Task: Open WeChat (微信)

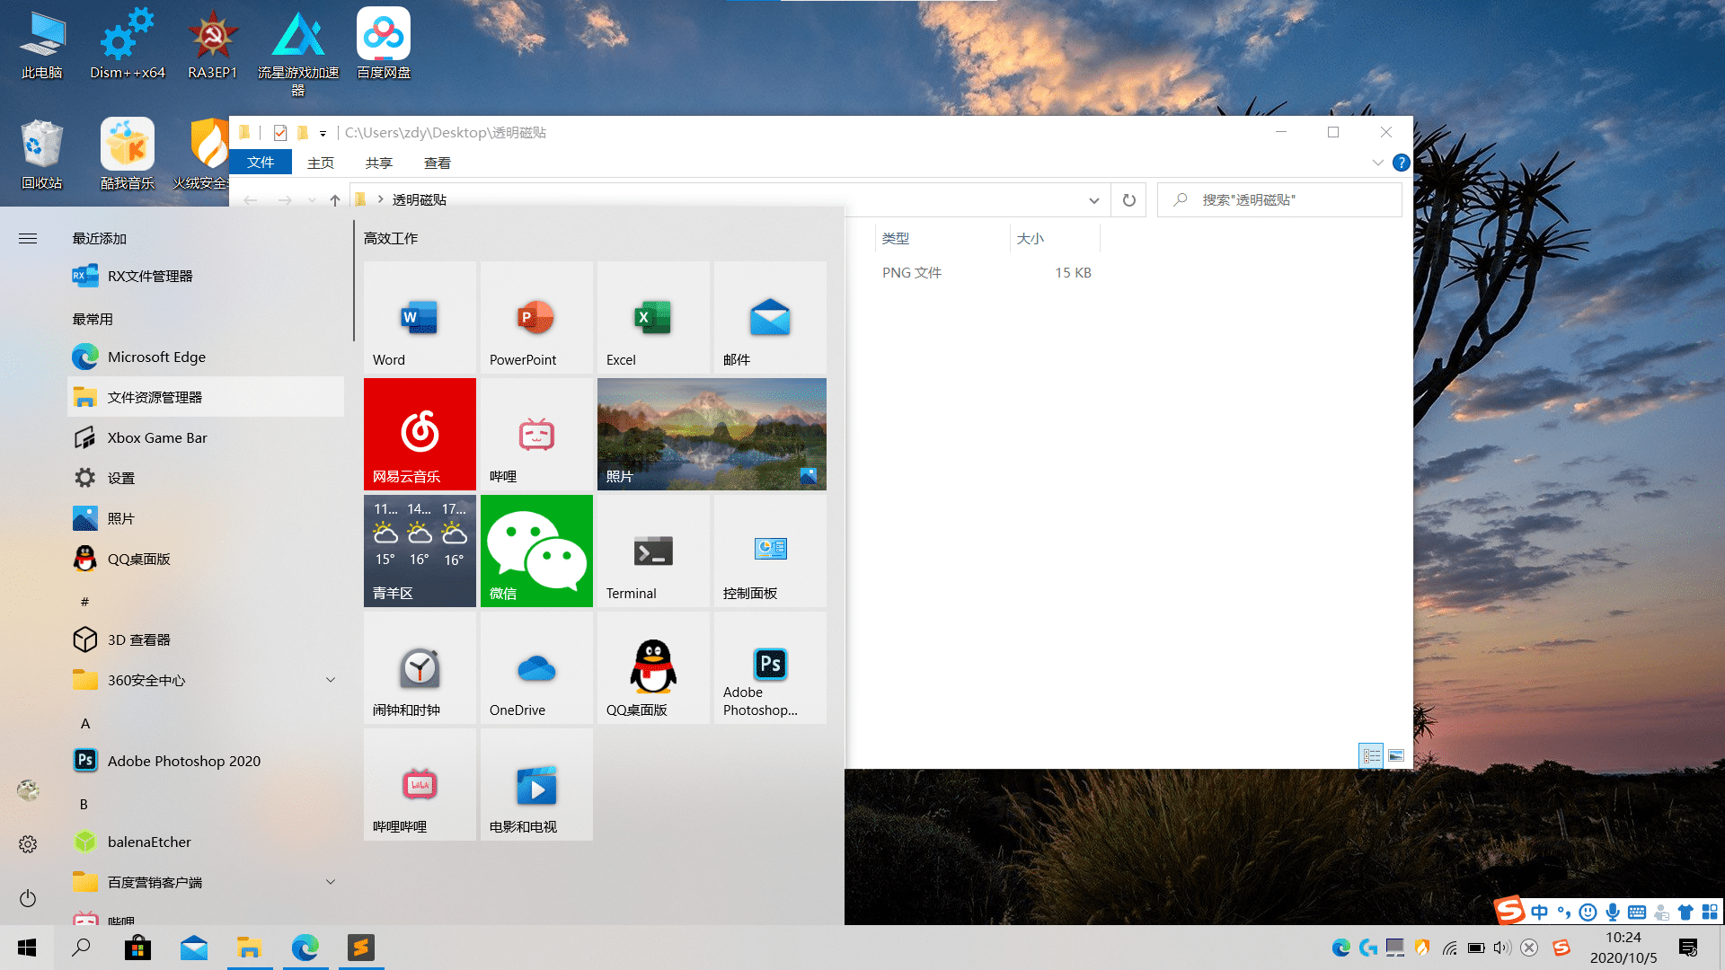Action: point(535,550)
